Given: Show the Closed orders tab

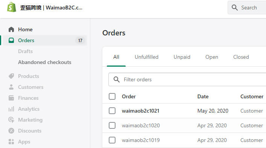Looking at the screenshot, I should click(x=241, y=57).
